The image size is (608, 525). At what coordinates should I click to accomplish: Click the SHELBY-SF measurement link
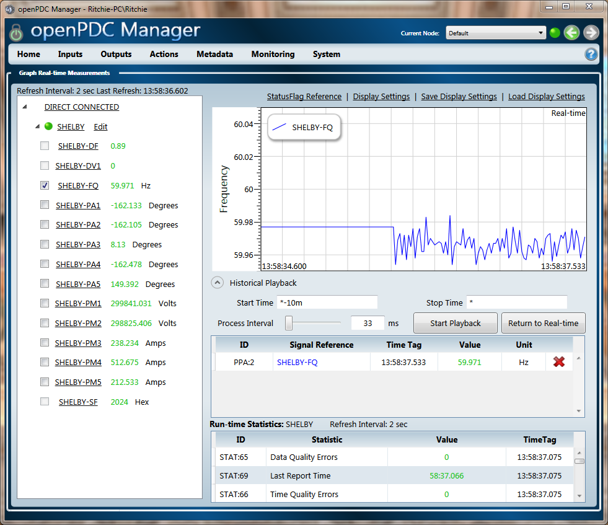pos(78,402)
